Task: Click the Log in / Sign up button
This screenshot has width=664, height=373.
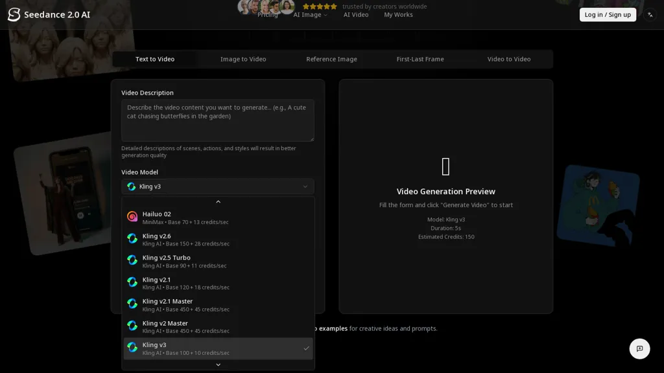Action: [608, 14]
